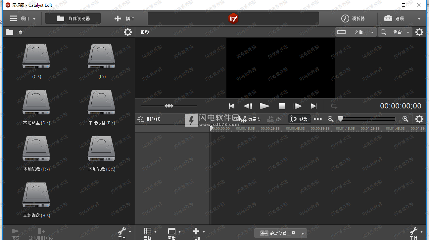Click the 家 folder icon
This screenshot has height=240, width=429.
[x=10, y=32]
